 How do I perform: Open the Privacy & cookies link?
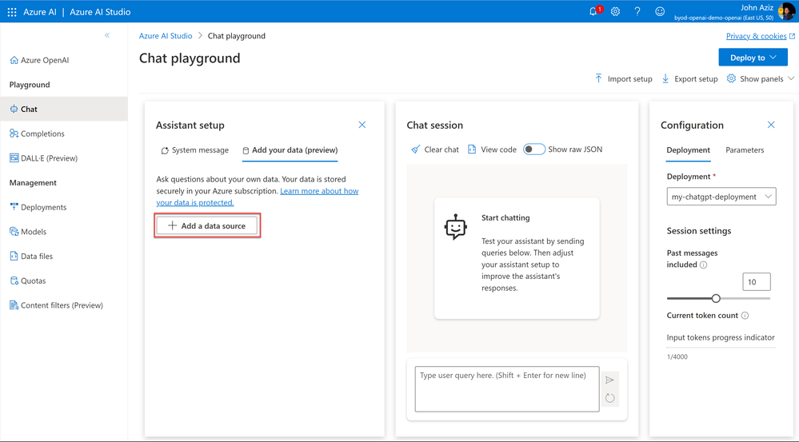pos(756,36)
